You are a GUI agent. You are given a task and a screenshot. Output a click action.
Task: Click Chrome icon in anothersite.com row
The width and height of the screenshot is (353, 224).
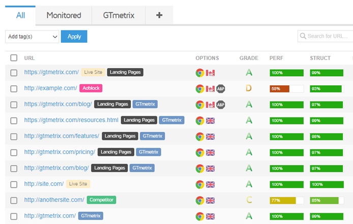pyautogui.click(x=200, y=201)
